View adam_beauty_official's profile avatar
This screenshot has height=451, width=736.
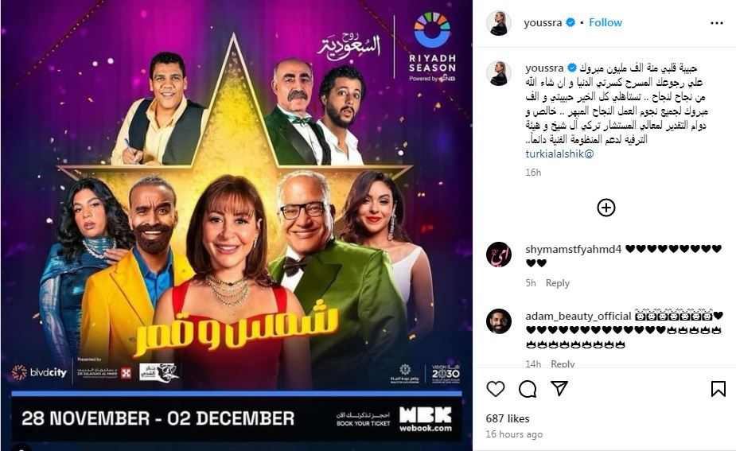498,321
